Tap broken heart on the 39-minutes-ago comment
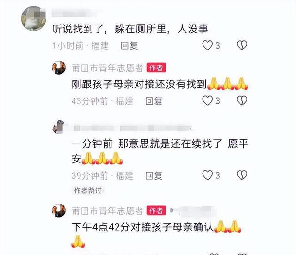Screen dimensions: 296x255 coord(242,175)
